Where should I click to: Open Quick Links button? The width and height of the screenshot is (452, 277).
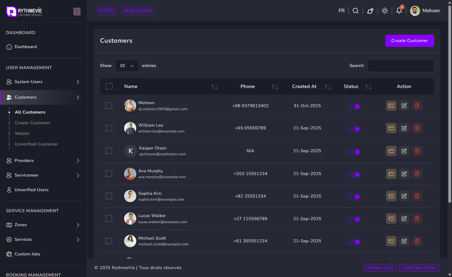(137, 11)
